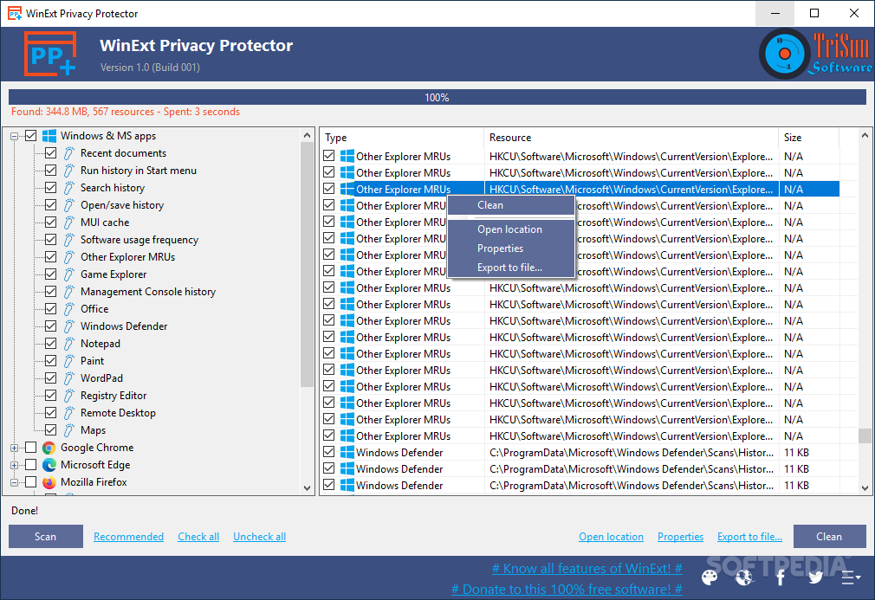This screenshot has height=600, width=875.
Task: Click Windows icon on highlighted Other Explorer MRUs row
Action: click(x=347, y=189)
